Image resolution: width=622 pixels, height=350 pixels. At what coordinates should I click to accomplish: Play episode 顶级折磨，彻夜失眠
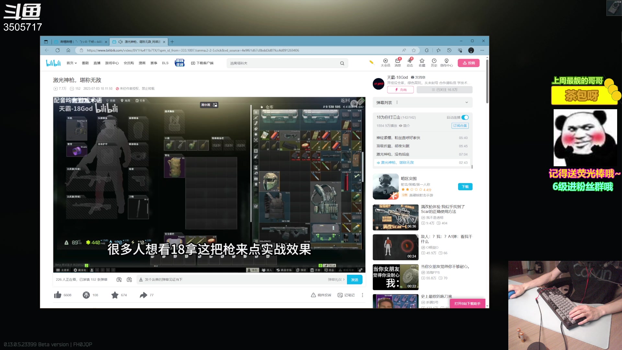[x=422, y=146]
